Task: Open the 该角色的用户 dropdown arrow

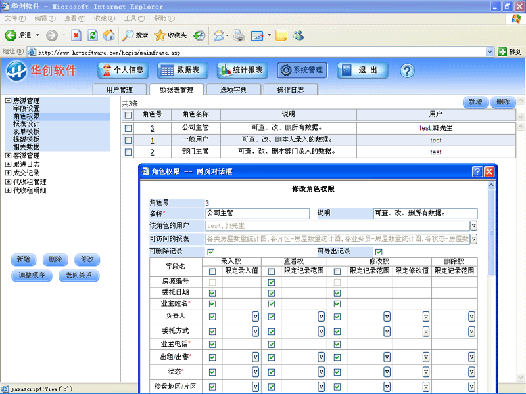Action: (473, 226)
